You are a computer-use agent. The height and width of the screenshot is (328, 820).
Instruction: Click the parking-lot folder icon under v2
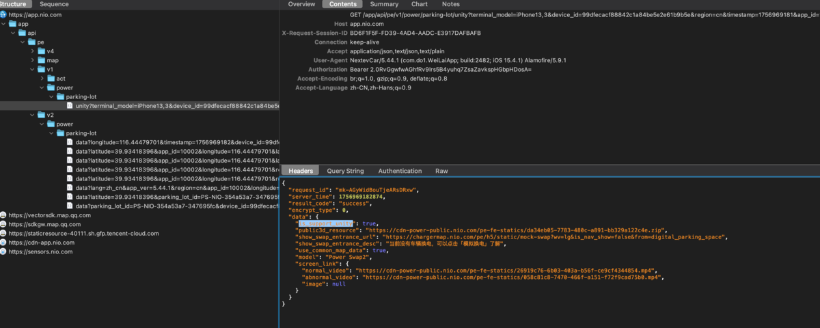tap(61, 133)
